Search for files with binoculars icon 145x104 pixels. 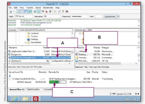[x=67, y=12]
